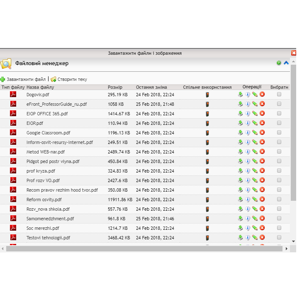The width and height of the screenshot is (297, 297).
Task: Check the Testovi tehnologii.pdf row
Action: (x=279, y=237)
